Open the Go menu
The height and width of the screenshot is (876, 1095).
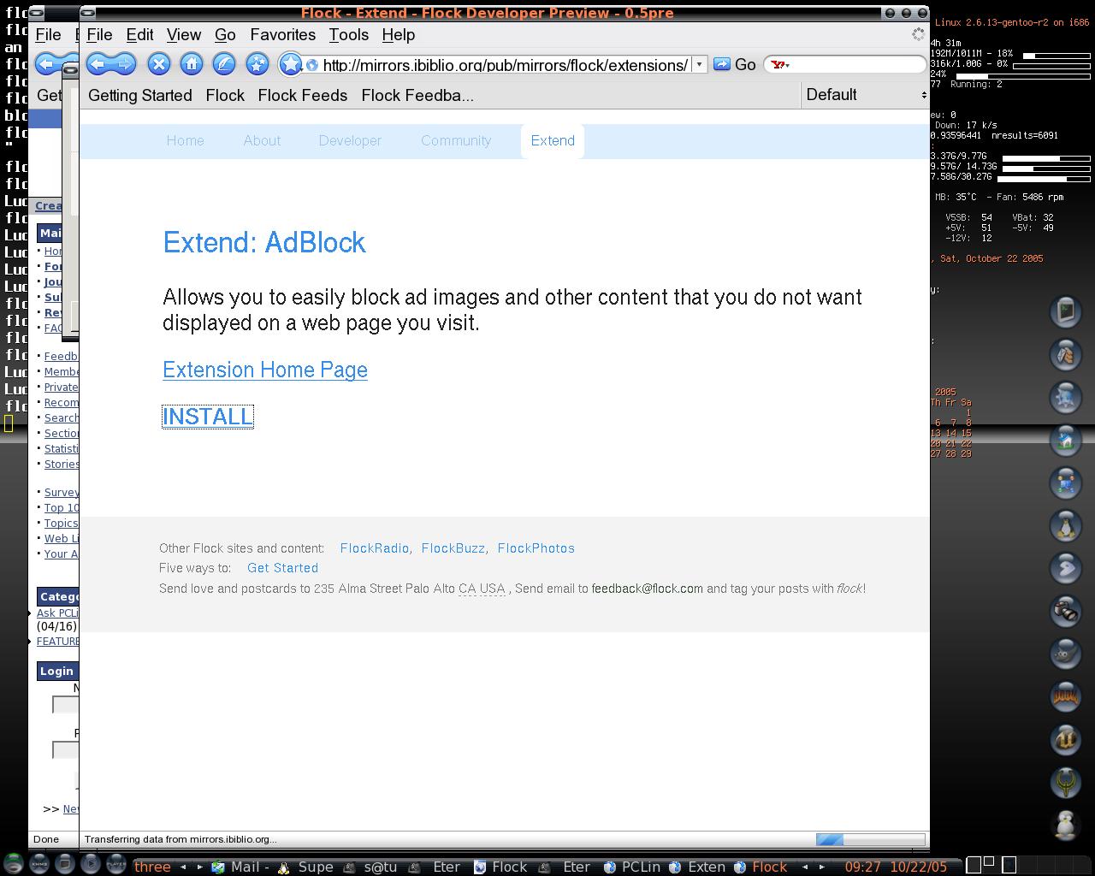pos(225,35)
